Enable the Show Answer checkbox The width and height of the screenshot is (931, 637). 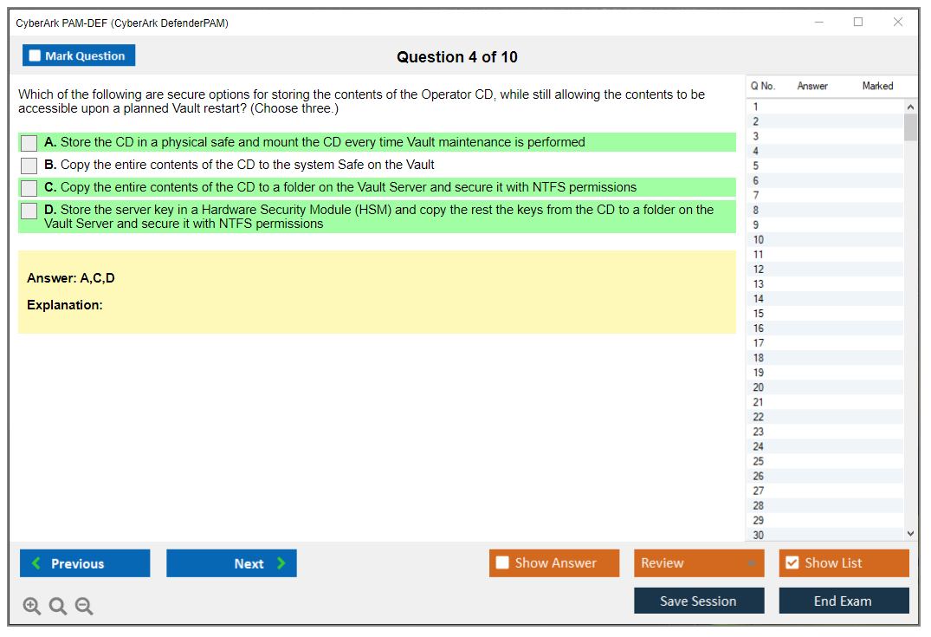pos(502,563)
